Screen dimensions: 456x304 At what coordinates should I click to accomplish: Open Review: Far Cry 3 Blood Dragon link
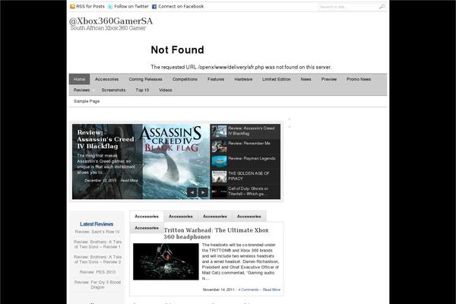click(97, 284)
